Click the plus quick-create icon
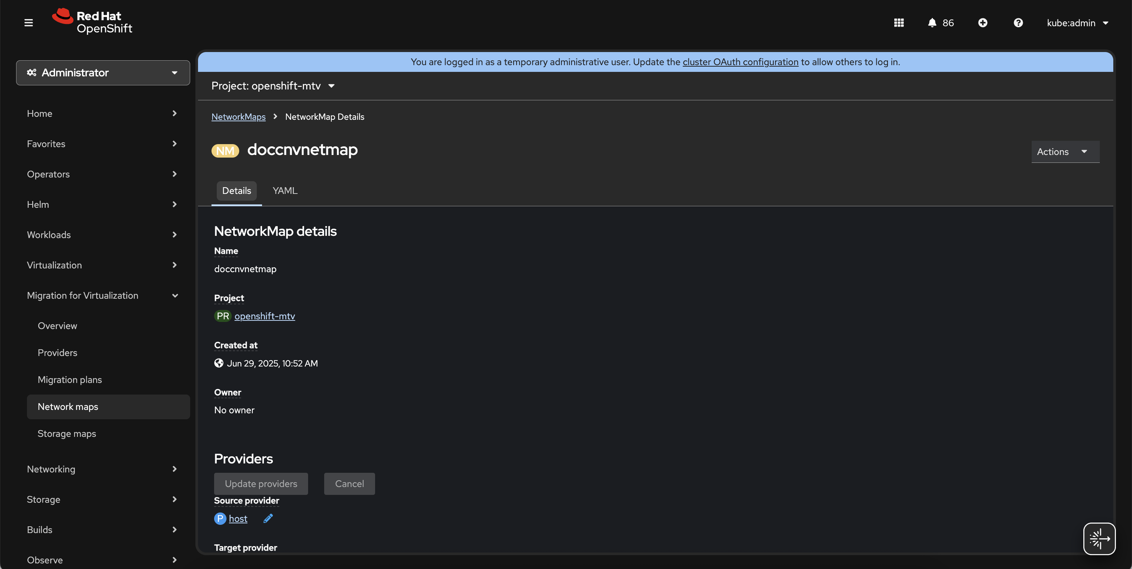 click(983, 22)
